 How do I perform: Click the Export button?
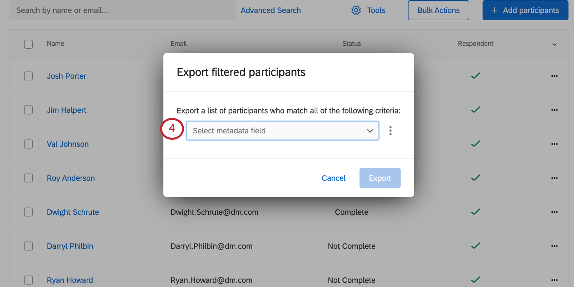click(x=380, y=178)
